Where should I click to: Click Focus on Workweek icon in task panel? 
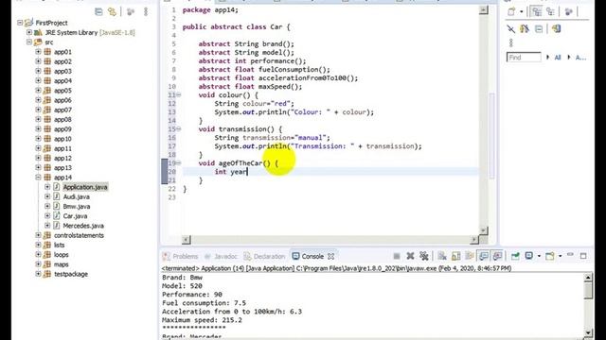pos(568,12)
